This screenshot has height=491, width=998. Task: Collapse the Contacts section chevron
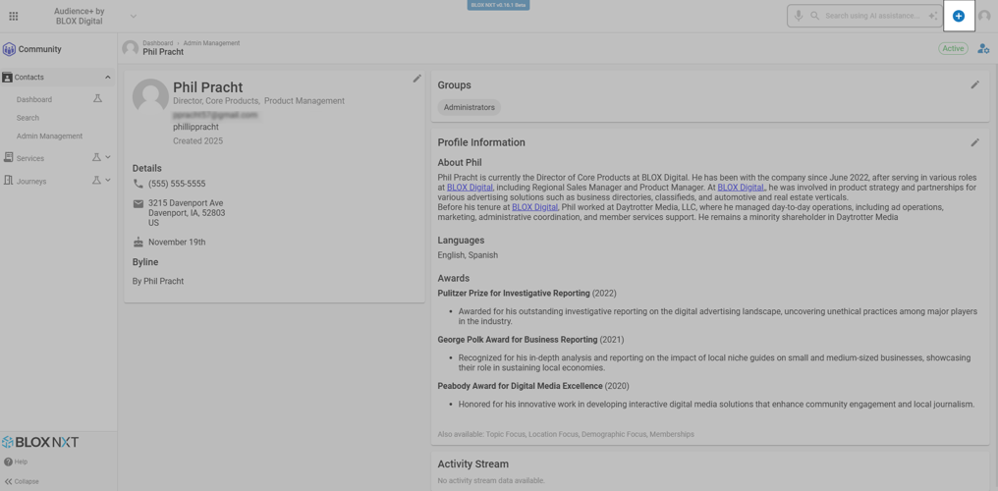(x=108, y=77)
